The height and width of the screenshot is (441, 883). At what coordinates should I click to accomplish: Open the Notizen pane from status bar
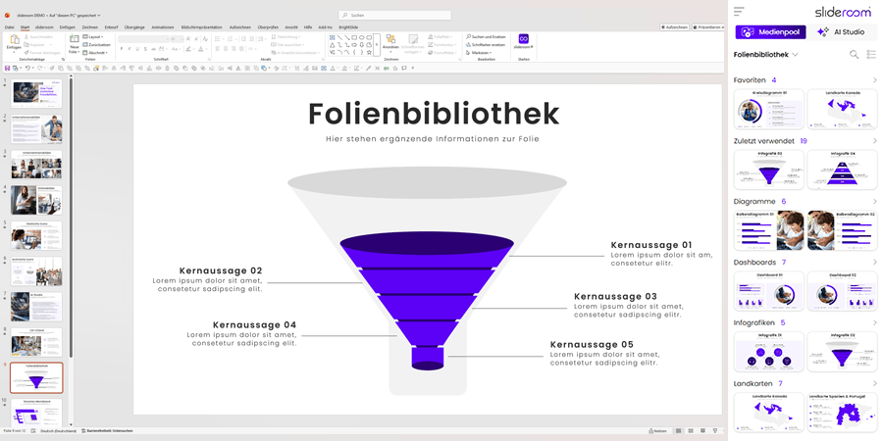point(657,430)
